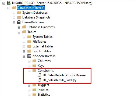Click the Columns folder icon

pos(34,61)
